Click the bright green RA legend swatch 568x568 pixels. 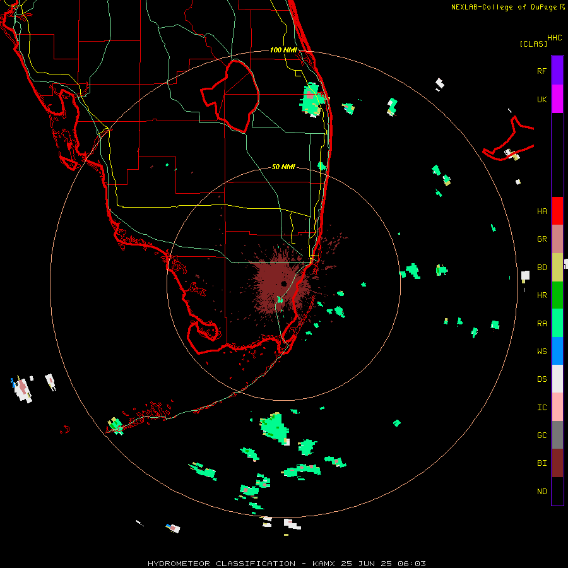coord(557,323)
